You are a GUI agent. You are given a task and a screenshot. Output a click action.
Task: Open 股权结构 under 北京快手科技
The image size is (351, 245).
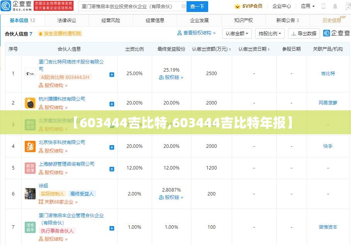pos(53,151)
